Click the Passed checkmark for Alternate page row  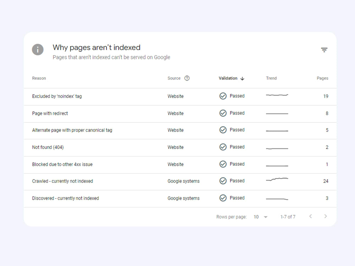point(223,130)
